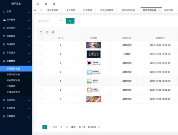Click the date 2022-12-09 10:59:56
Screen dimensions: 178x135
pyautogui.click(x=160, y=45)
